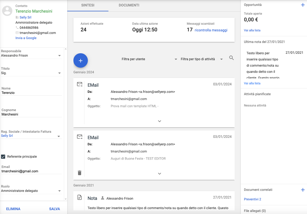Click the contact avatar icon
The height and width of the screenshot is (214, 307).
coord(7,11)
